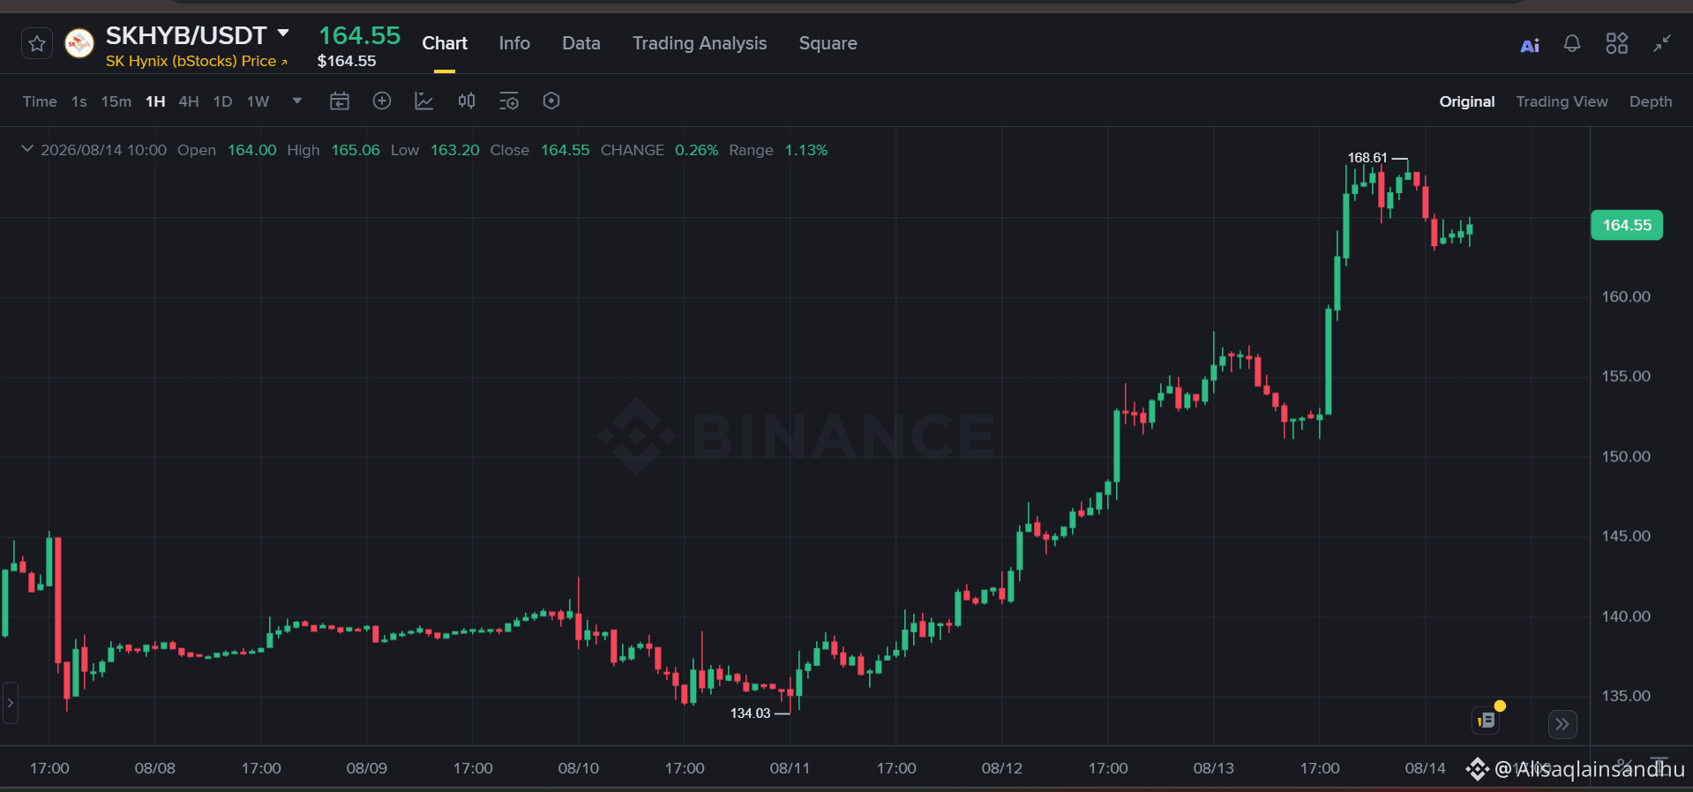The width and height of the screenshot is (1693, 792).
Task: Open the chart display settings icon
Action: [x=509, y=101]
